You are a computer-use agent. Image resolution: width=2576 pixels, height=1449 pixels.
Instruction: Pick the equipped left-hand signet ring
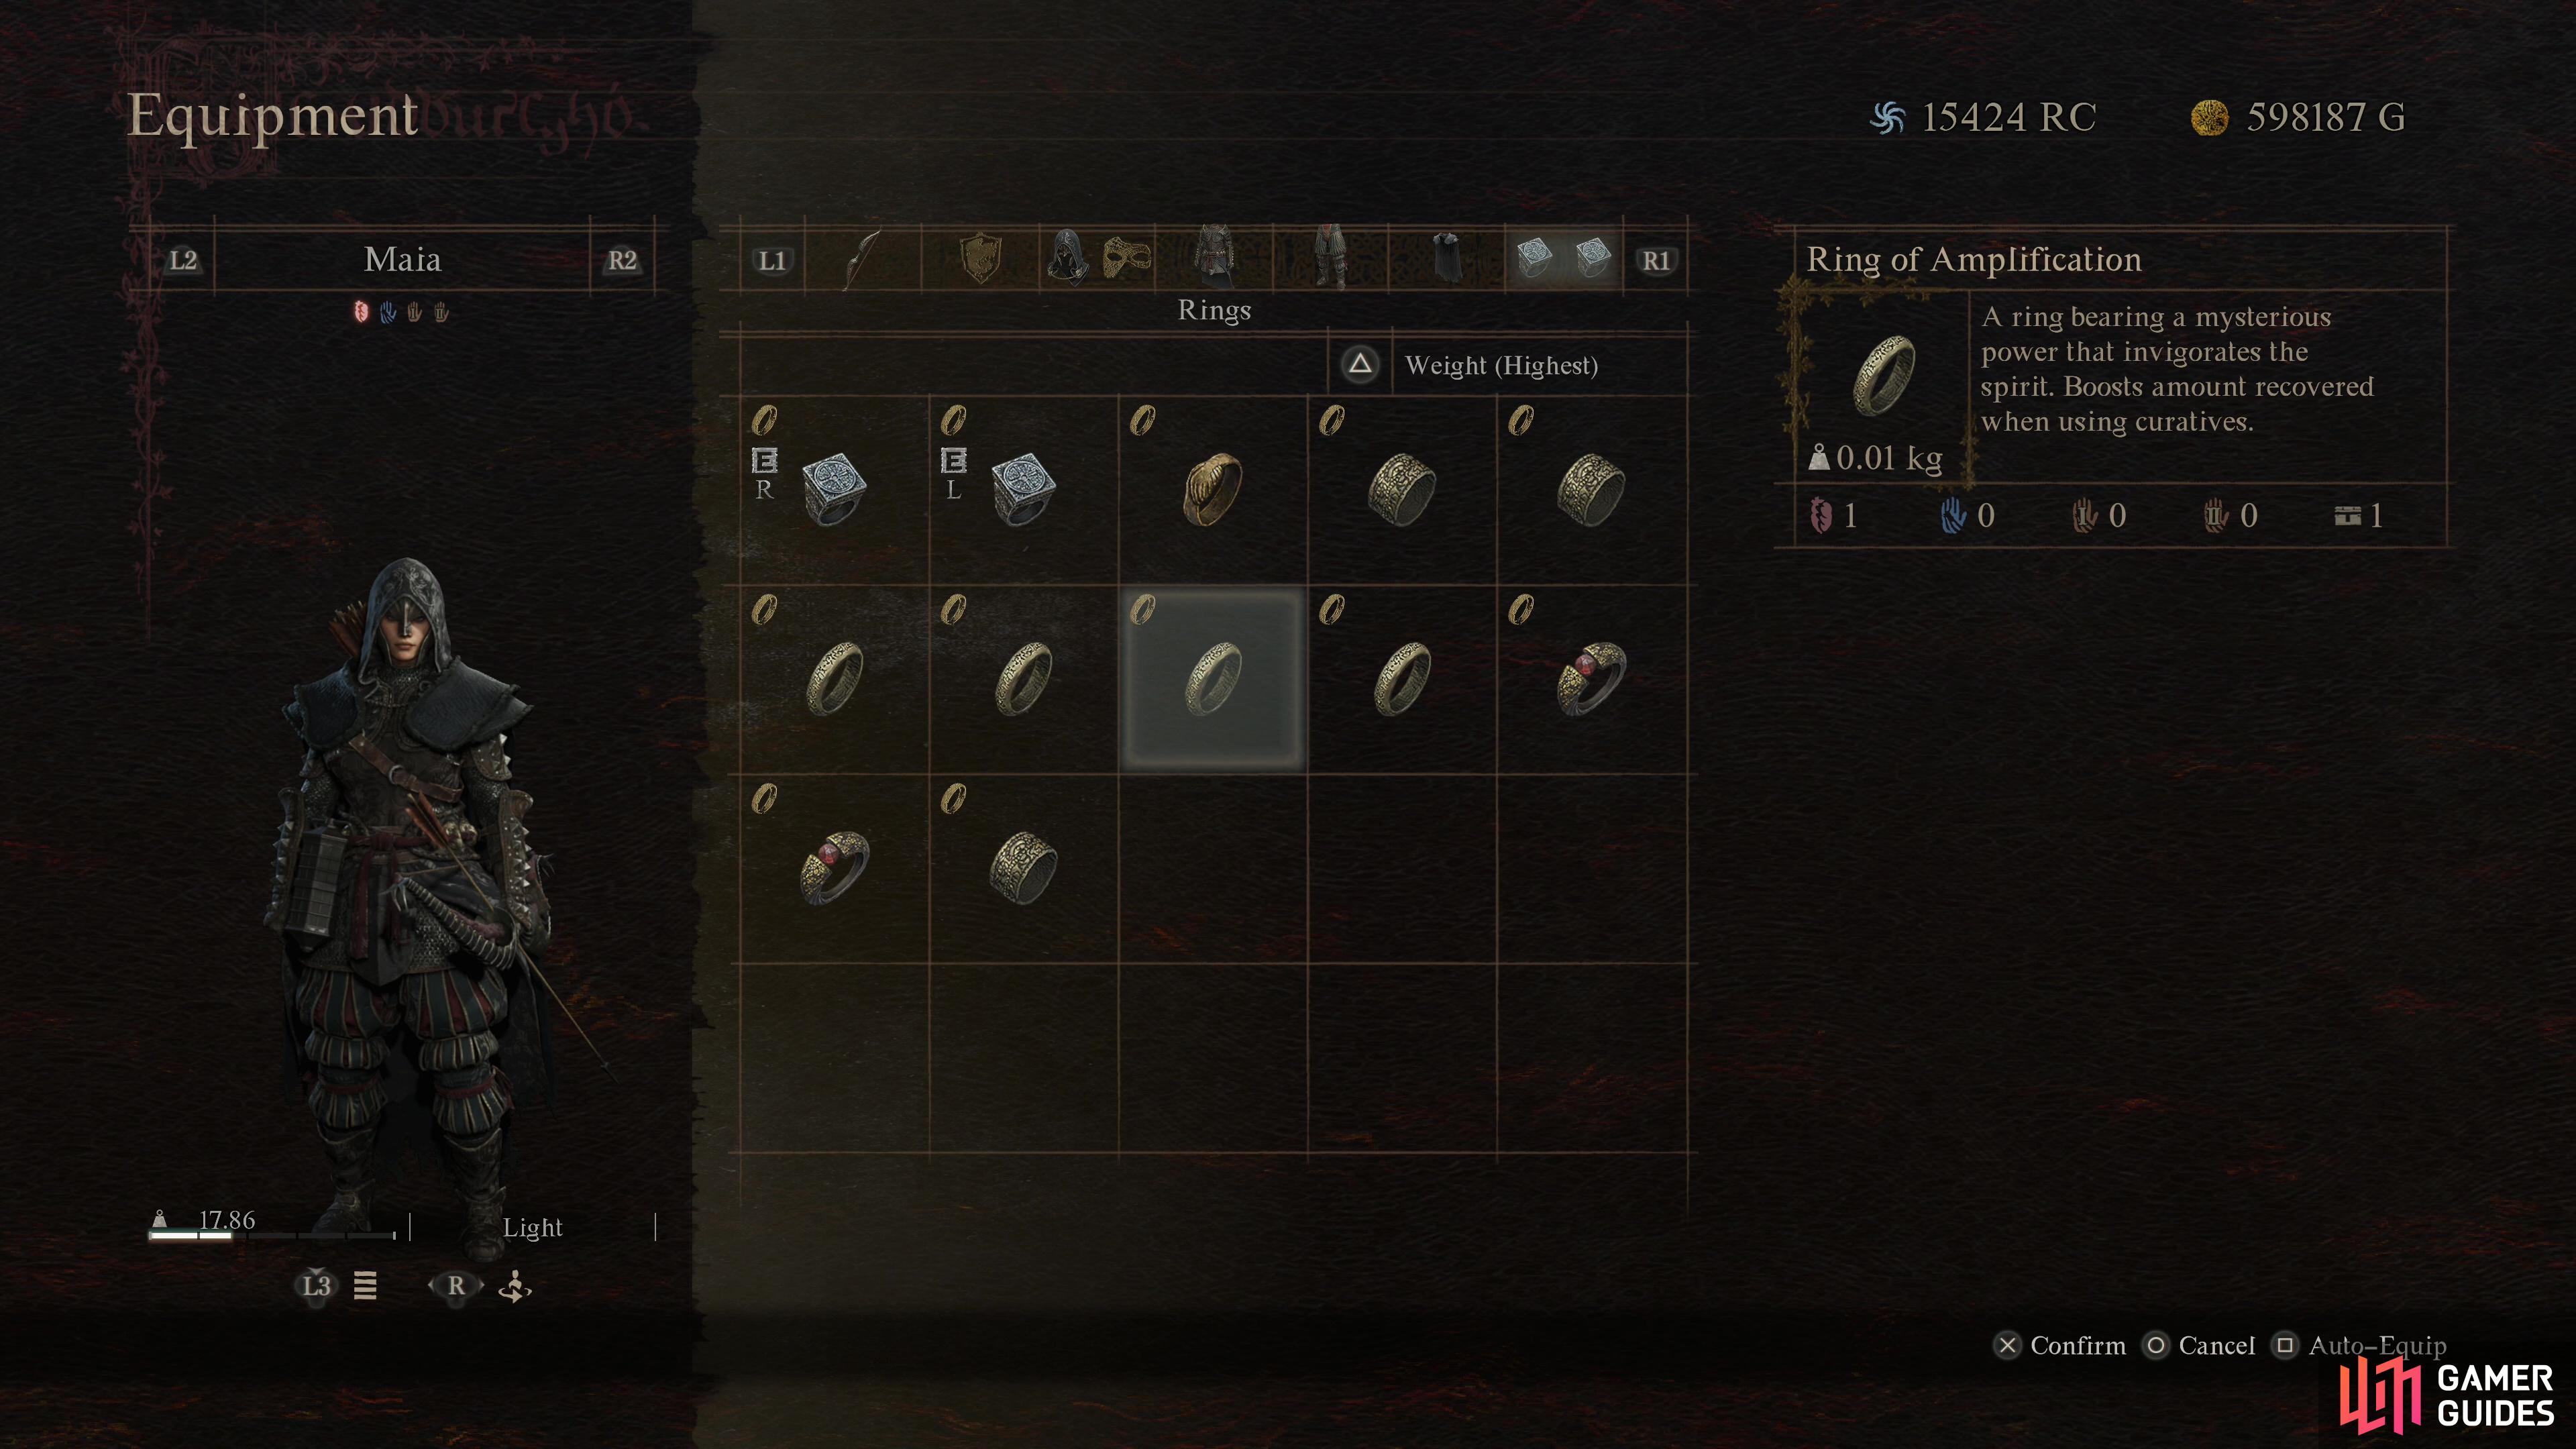click(1023, 490)
